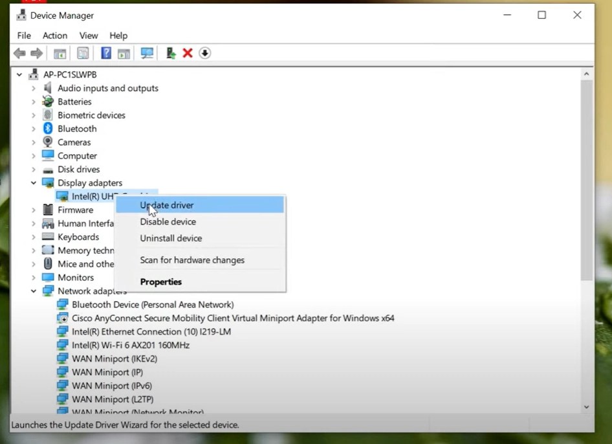Select the Computer tree label
Viewport: 612px width, 444px height.
(x=77, y=156)
